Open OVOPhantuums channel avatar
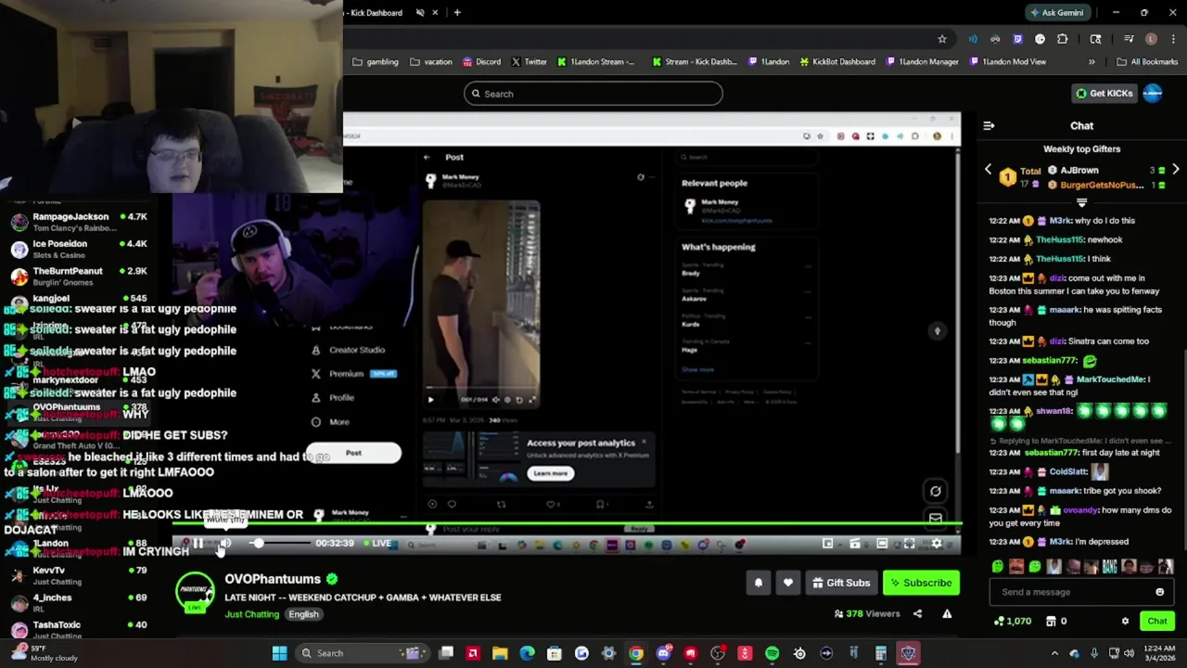 [x=195, y=591]
